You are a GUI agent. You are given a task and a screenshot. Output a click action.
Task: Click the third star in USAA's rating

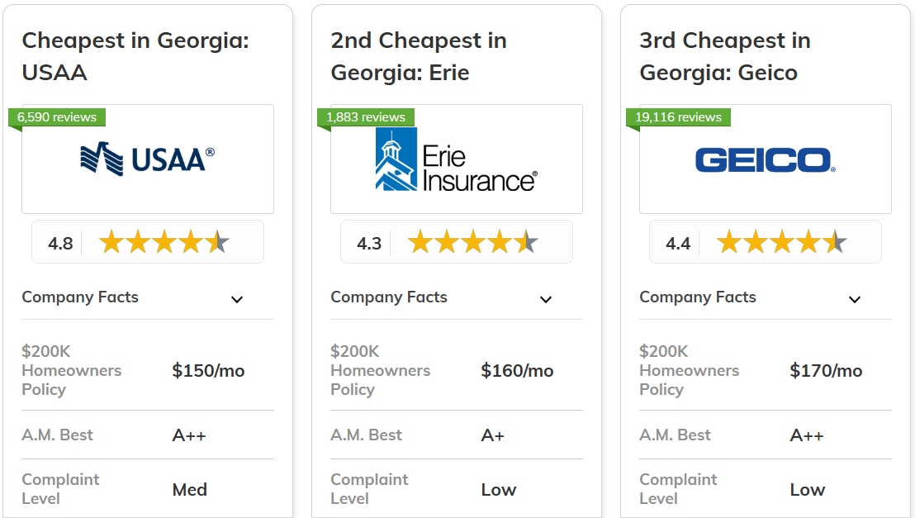(x=164, y=242)
